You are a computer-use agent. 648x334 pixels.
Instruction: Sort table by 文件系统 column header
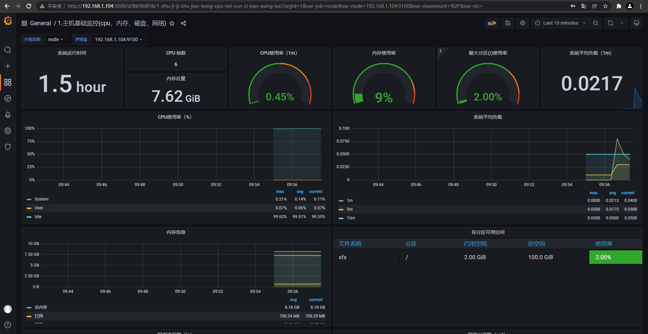click(350, 244)
